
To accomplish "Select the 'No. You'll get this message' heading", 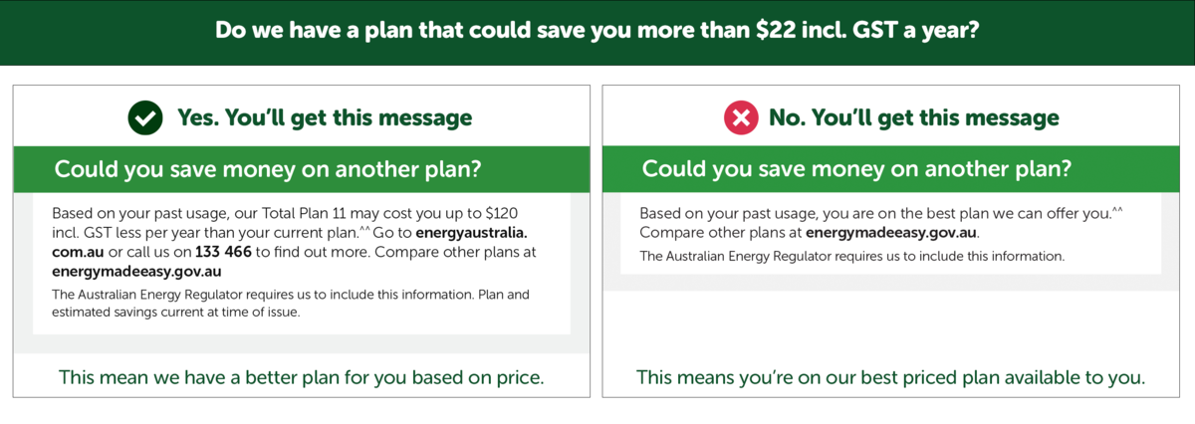I will [x=914, y=118].
